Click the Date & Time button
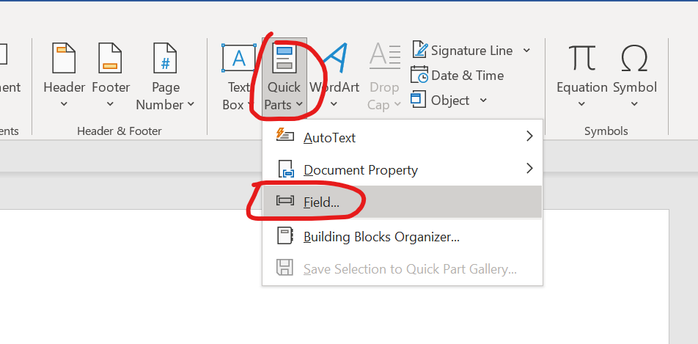 458,75
